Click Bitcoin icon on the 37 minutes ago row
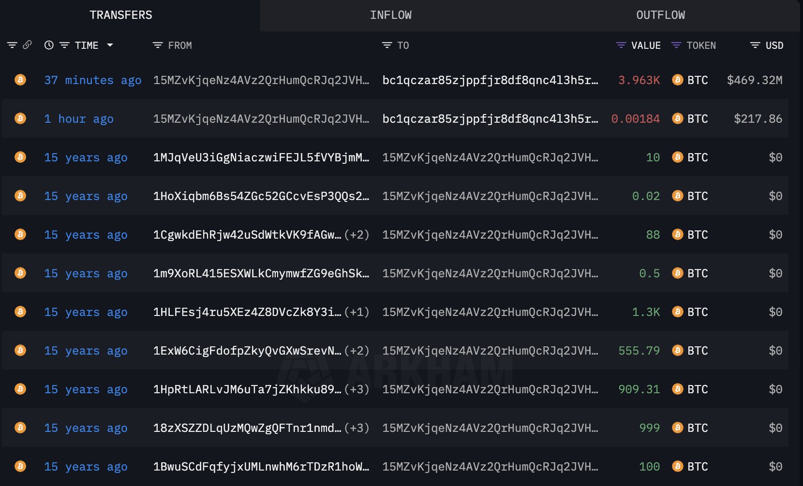The height and width of the screenshot is (486, 803). tap(20, 80)
